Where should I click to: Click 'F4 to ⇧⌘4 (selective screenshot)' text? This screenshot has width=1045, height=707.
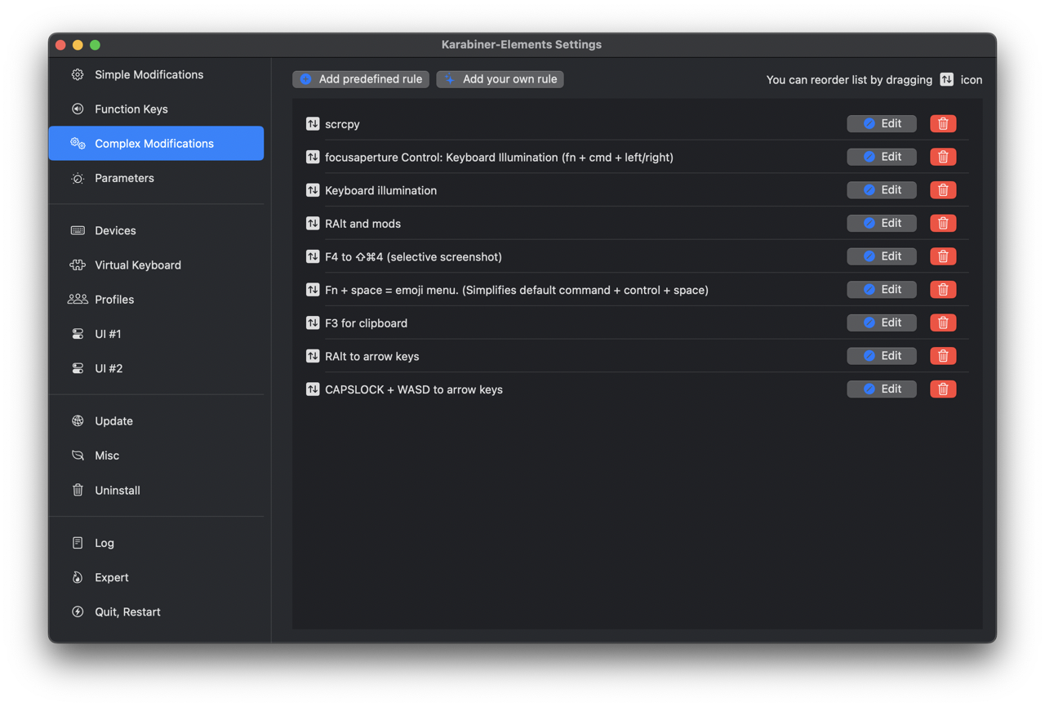coord(413,257)
